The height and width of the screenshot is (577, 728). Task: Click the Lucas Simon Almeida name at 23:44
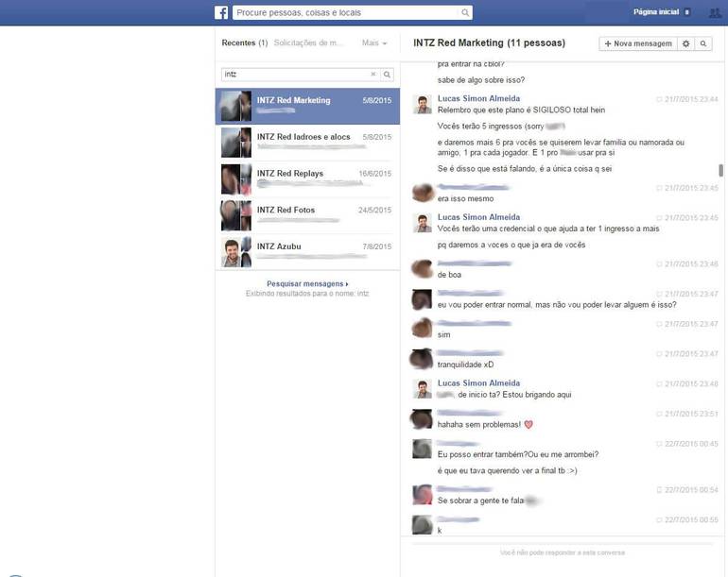[x=478, y=98]
